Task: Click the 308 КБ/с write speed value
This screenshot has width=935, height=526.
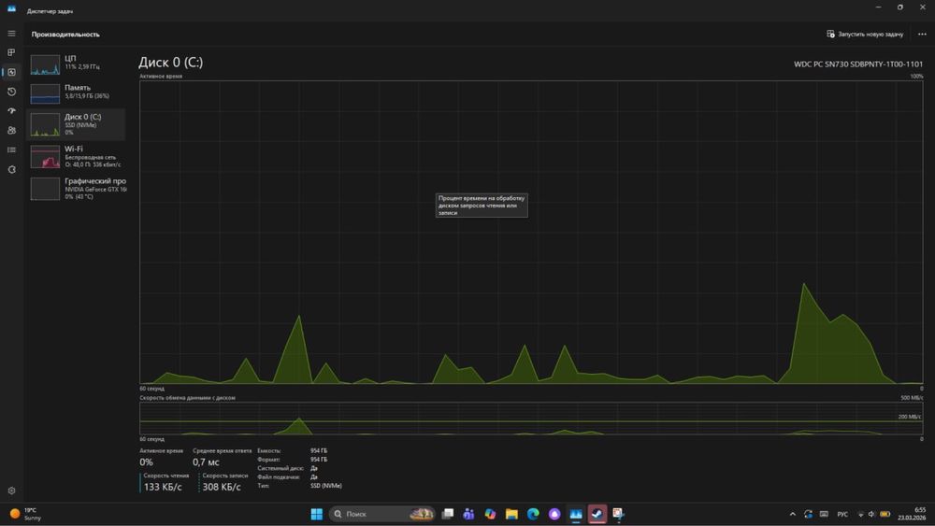Action: tap(222, 487)
